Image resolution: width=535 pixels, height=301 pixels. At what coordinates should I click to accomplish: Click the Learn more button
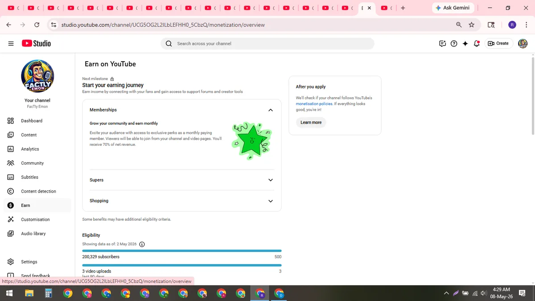311,122
